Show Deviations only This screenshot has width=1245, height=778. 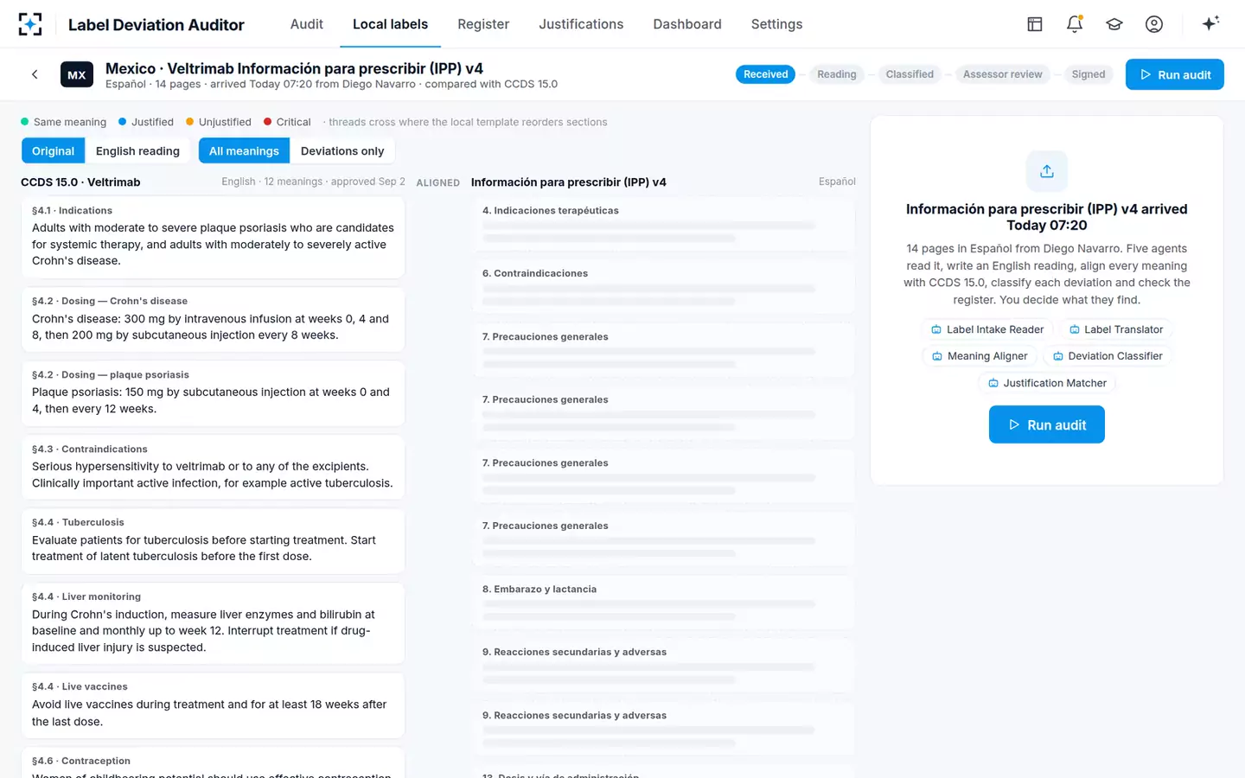tap(342, 150)
